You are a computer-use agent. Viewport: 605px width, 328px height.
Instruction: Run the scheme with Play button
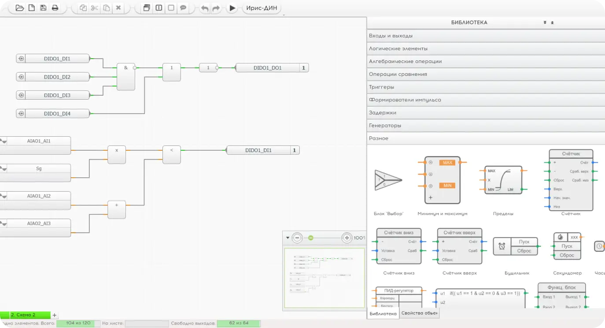tap(232, 8)
